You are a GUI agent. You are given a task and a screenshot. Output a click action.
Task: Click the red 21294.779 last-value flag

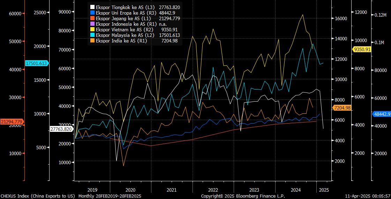(x=12, y=122)
